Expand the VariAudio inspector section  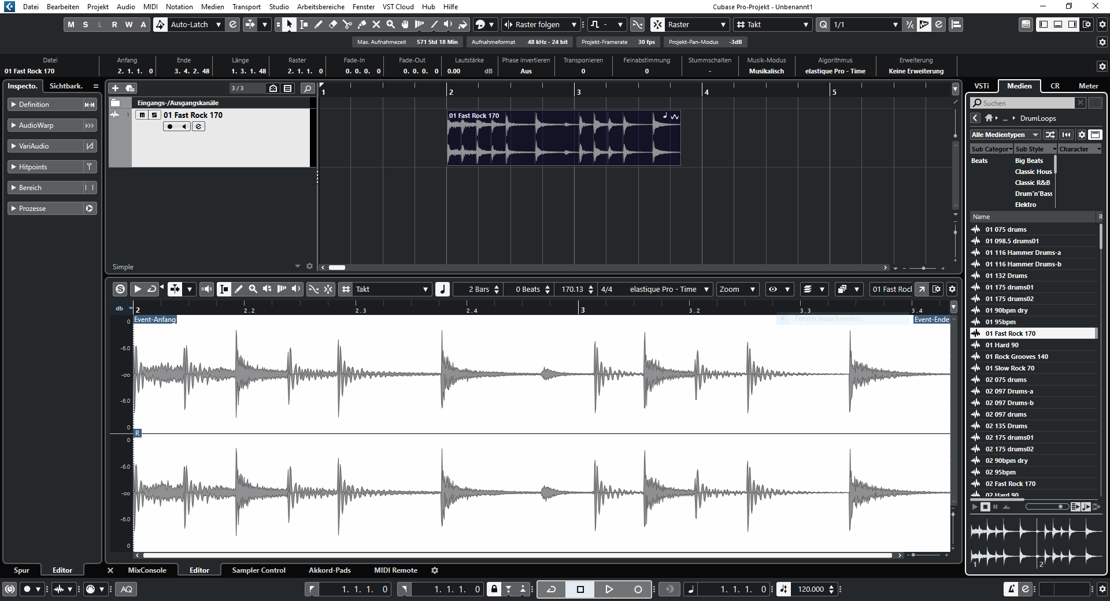(x=46, y=146)
